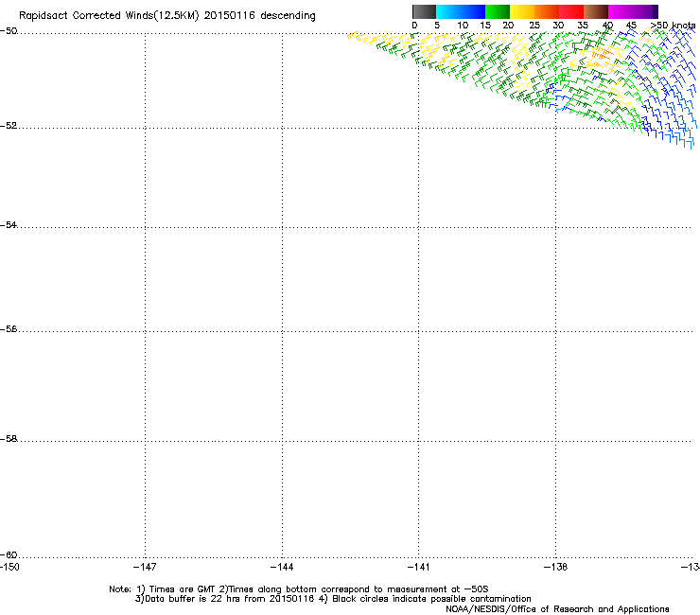Click the note line 'Times are GMT'
This screenshot has width=700, height=615.
click(182, 589)
